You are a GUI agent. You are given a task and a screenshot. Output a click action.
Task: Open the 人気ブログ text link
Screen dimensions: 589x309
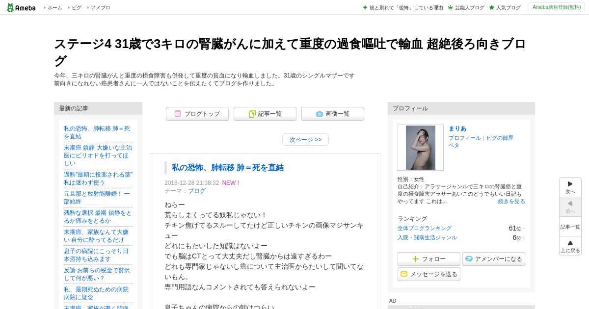point(509,8)
